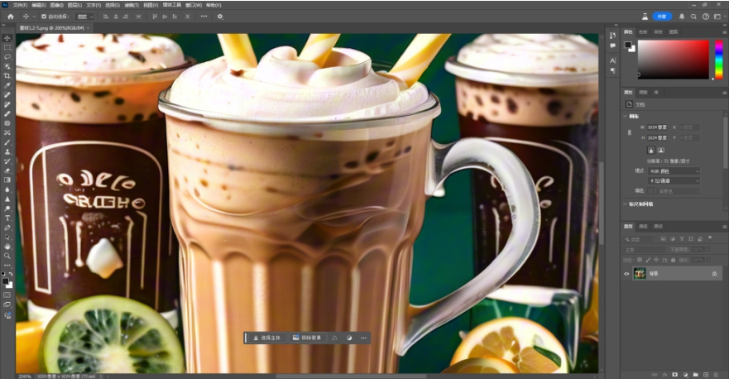Select the Type tool in the toolbar
The height and width of the screenshot is (379, 729).
click(x=7, y=218)
